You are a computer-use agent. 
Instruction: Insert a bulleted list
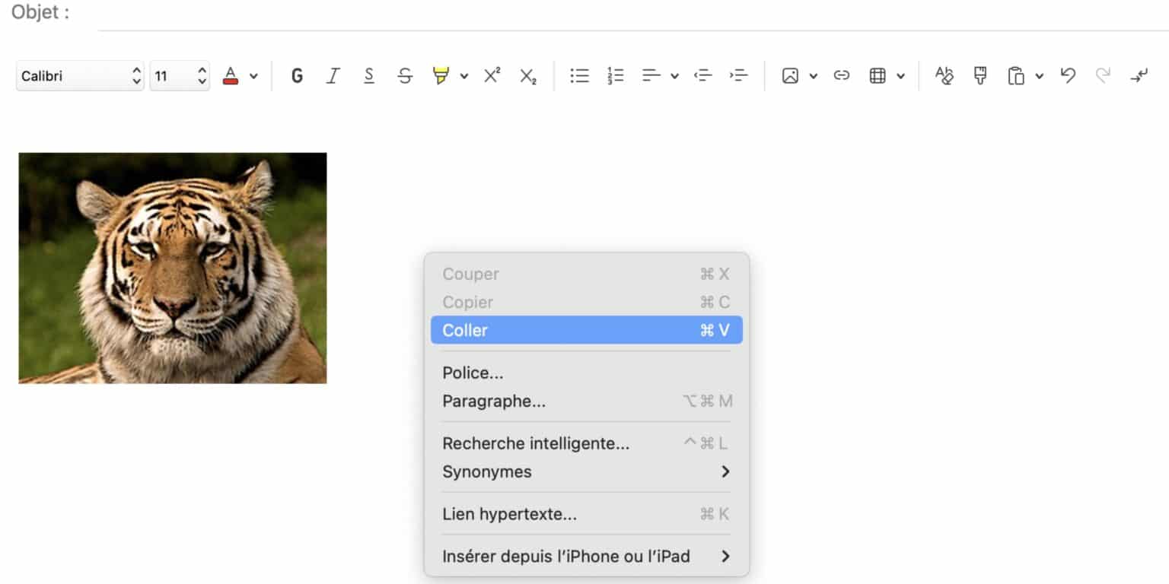click(580, 76)
